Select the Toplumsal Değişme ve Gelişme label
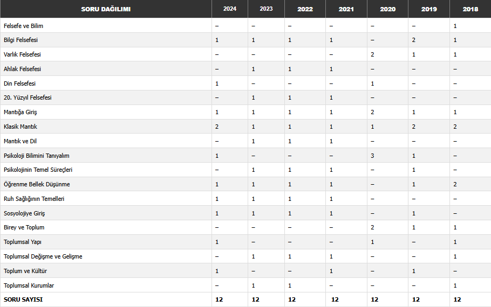Image resolution: width=491 pixels, height=307 pixels. coord(43,256)
